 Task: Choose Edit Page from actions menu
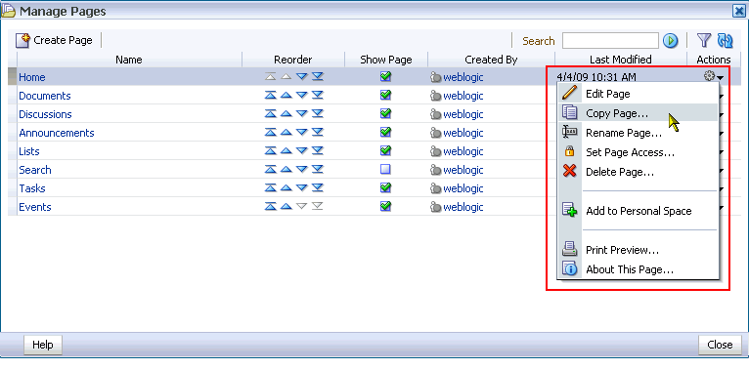point(638,94)
